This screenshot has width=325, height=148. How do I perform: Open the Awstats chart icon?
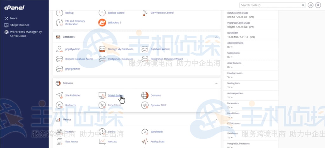102,142
